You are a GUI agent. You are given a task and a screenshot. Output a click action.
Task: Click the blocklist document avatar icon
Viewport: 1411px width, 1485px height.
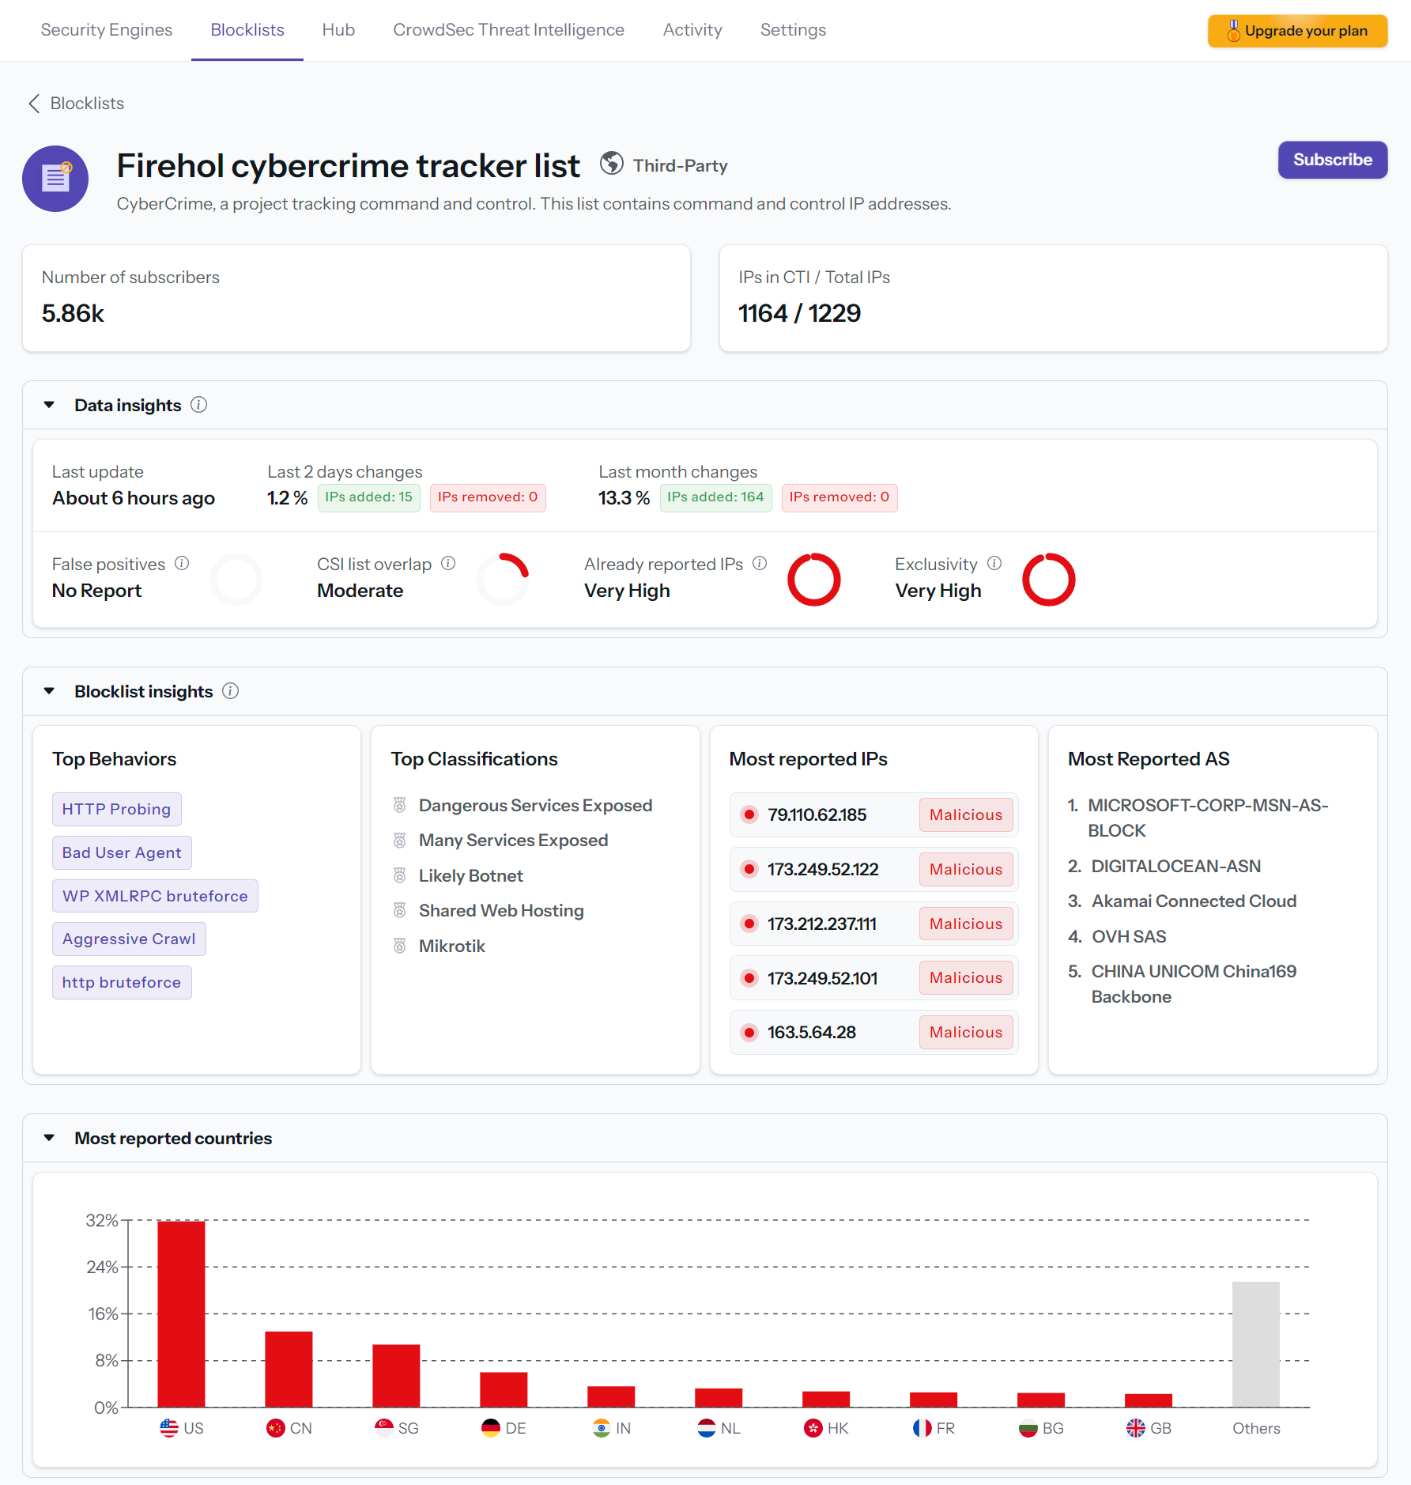coord(55,179)
